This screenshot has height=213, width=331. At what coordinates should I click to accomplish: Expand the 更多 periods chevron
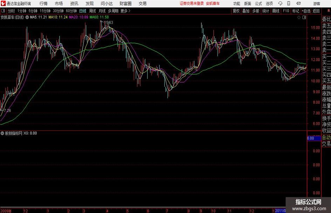tap(129, 11)
